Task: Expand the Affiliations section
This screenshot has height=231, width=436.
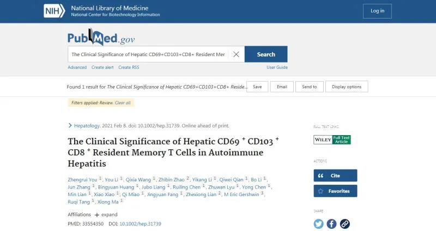Action: tap(106, 215)
